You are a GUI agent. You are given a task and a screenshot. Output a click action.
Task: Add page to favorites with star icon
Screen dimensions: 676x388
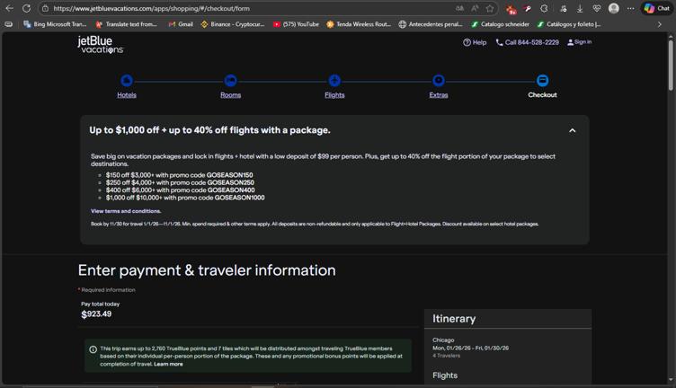(490, 8)
